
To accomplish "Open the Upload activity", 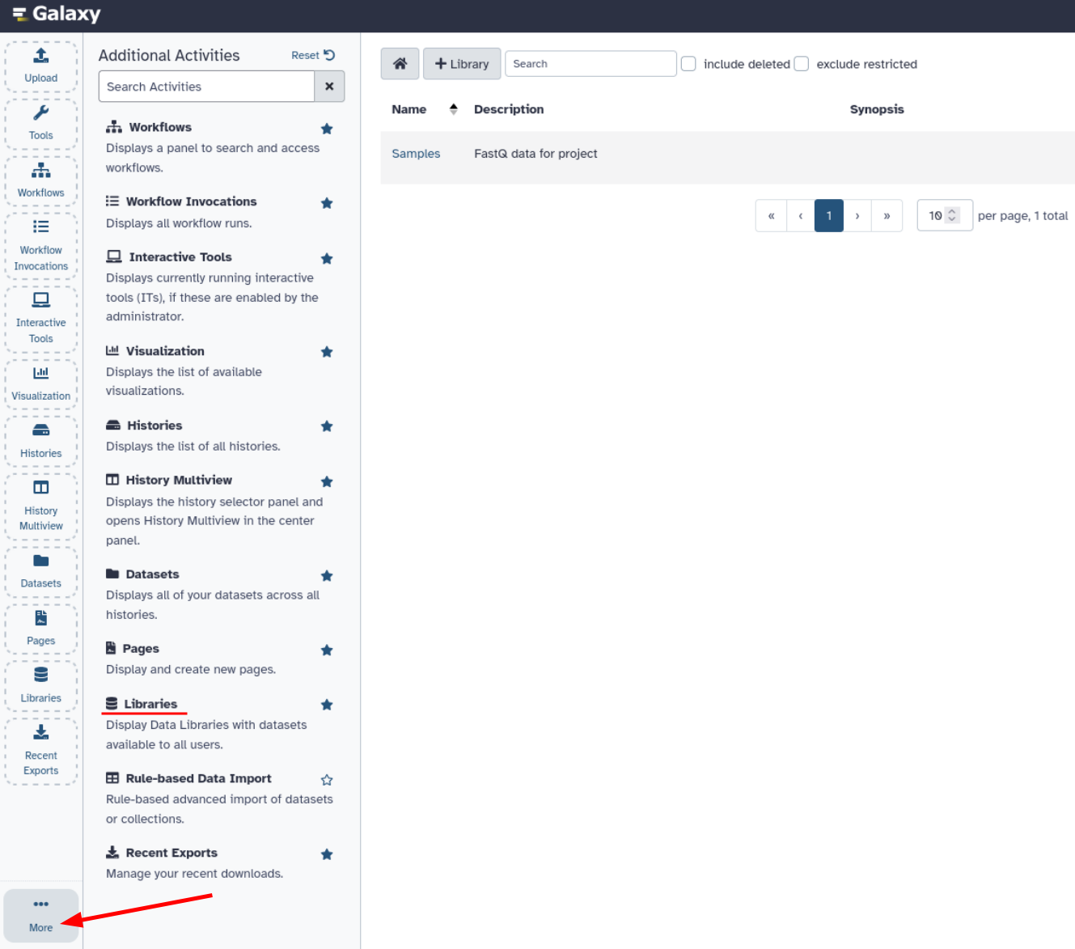I will click(40, 66).
